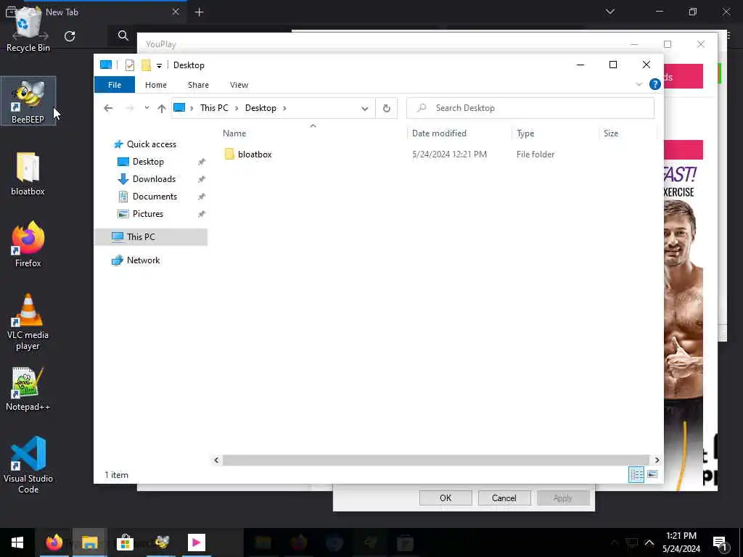Open the Customize Quick Access Toolbar dropdown
Image resolution: width=743 pixels, height=557 pixels.
(159, 65)
